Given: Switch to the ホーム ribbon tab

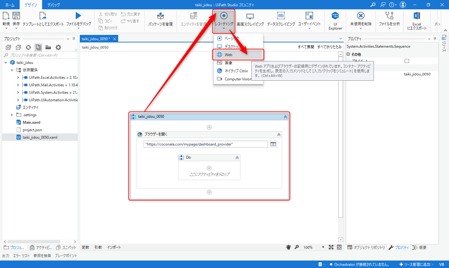Looking at the screenshot, I should pos(10,5).
